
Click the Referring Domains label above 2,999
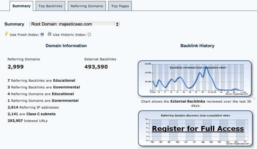[x=24, y=59]
